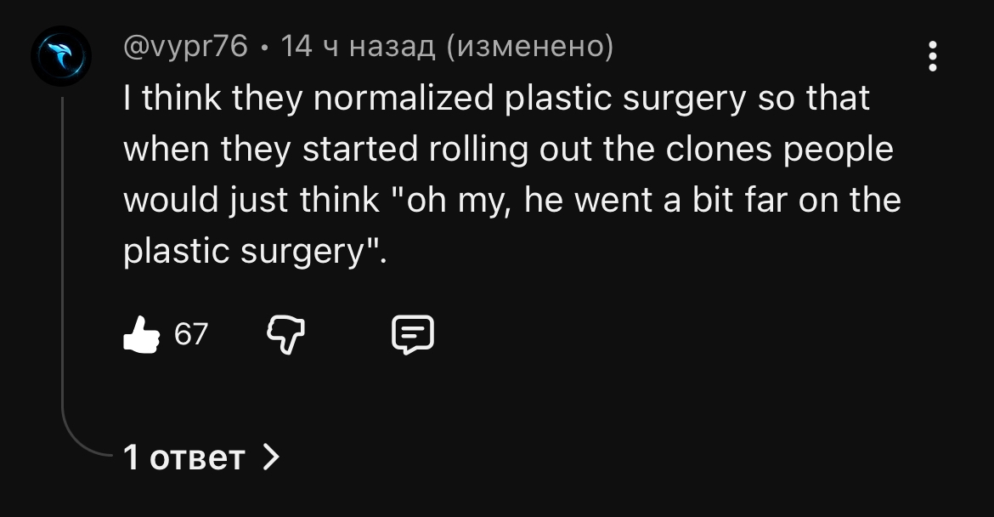Tap the 67 likes count
The image size is (994, 517).
click(190, 335)
